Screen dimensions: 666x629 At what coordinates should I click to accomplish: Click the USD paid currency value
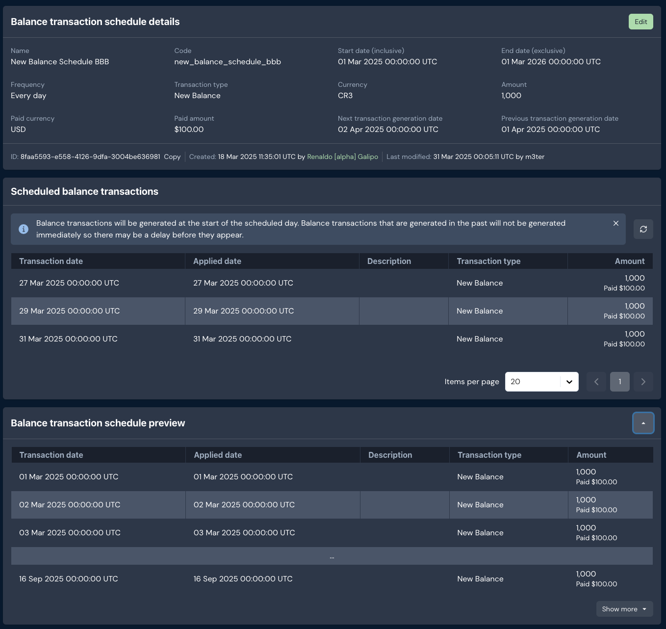pyautogui.click(x=18, y=130)
